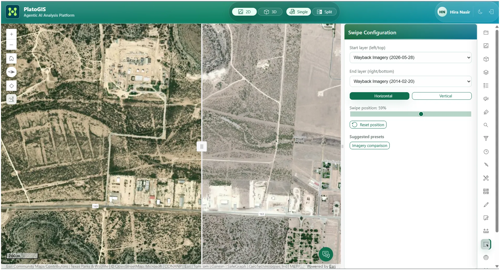This screenshot has height=270, width=500.
Task: Open the satellite icon in sidebar
Action: coord(486,165)
